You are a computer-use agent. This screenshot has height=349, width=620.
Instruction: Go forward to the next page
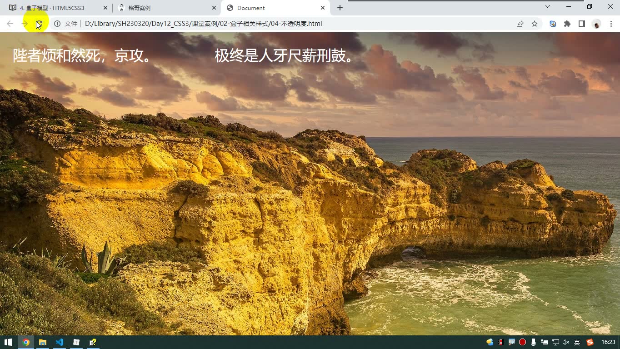click(25, 24)
